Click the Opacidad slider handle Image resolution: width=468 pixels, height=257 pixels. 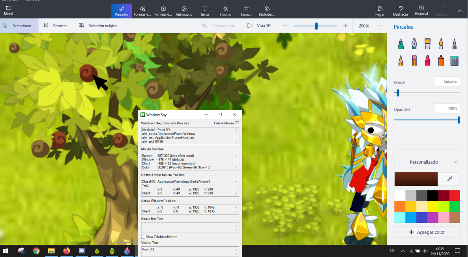coord(459,120)
